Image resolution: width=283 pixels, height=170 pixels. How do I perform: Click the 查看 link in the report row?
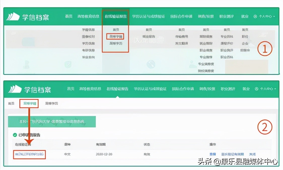coord(213,154)
